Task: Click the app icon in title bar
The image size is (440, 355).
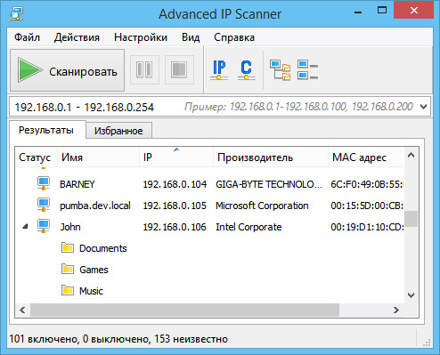Action: [16, 13]
